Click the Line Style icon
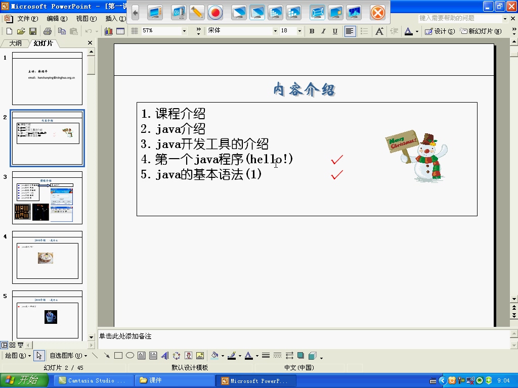This screenshot has height=388, width=518. 266,355
